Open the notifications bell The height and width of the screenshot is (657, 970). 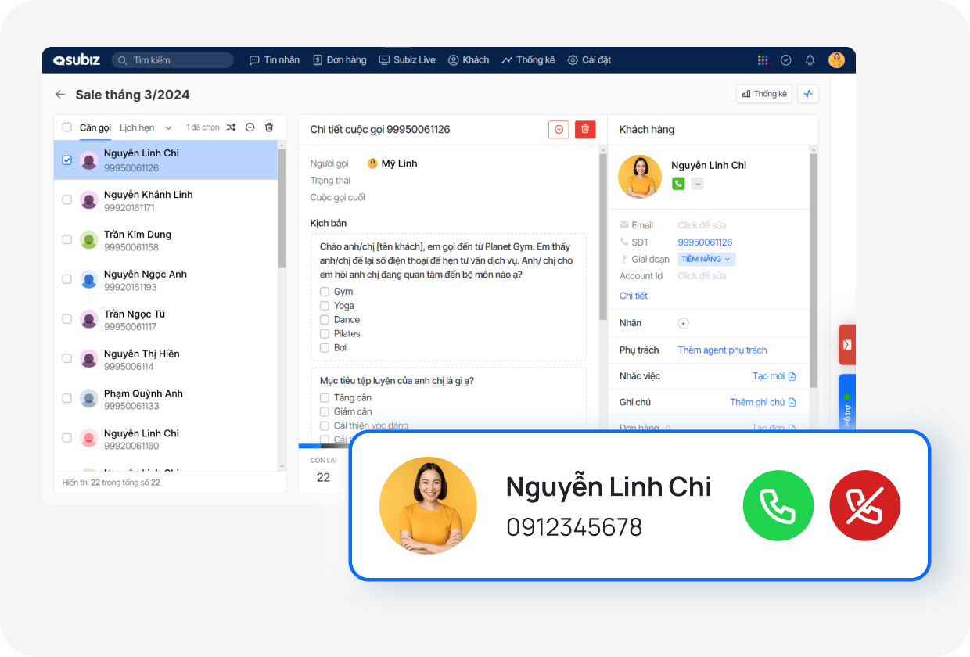(x=810, y=60)
